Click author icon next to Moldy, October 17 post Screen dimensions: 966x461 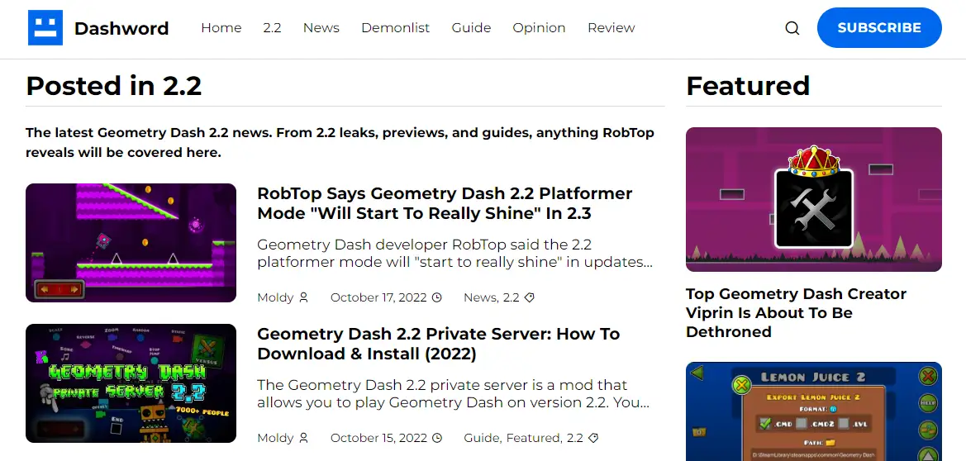(x=303, y=297)
